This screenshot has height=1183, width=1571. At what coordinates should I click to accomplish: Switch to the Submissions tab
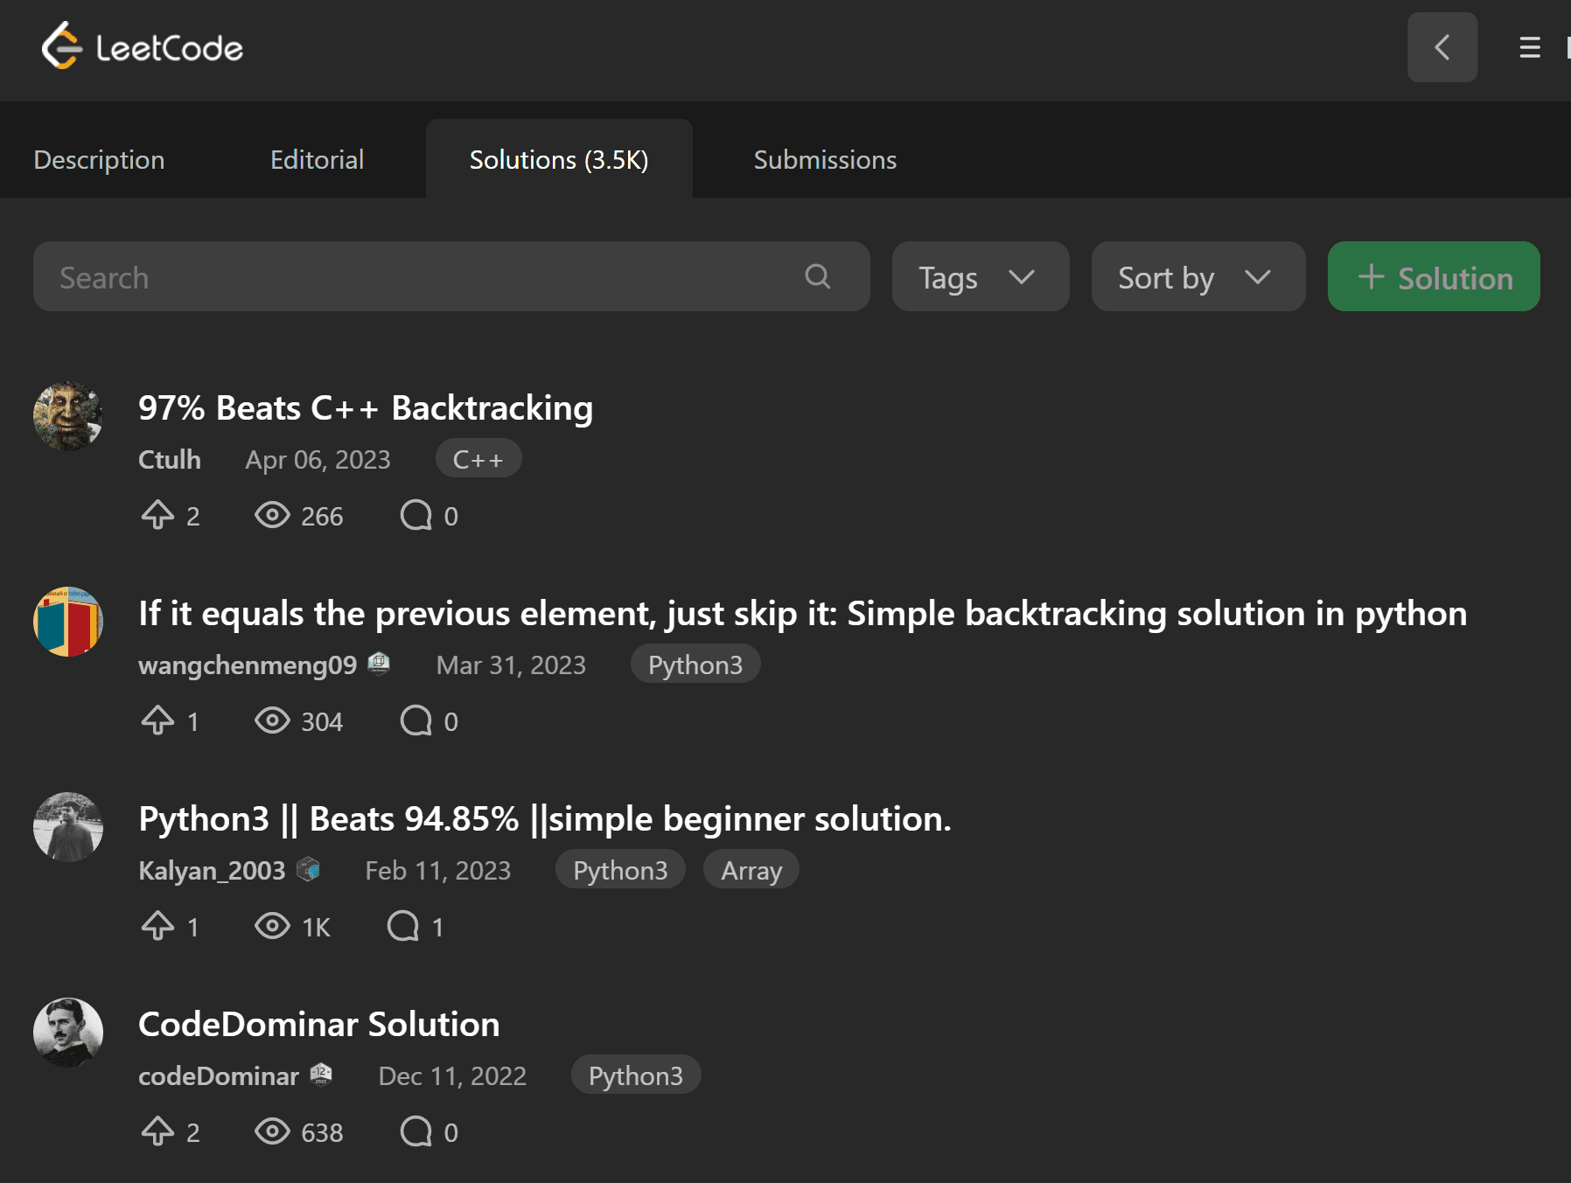tap(823, 159)
